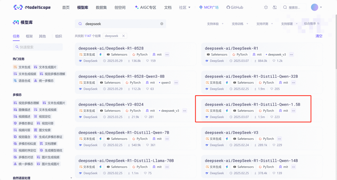Select the 多模态对话 task filter
This screenshot has height=180, width=337.
click(x=23, y=157)
